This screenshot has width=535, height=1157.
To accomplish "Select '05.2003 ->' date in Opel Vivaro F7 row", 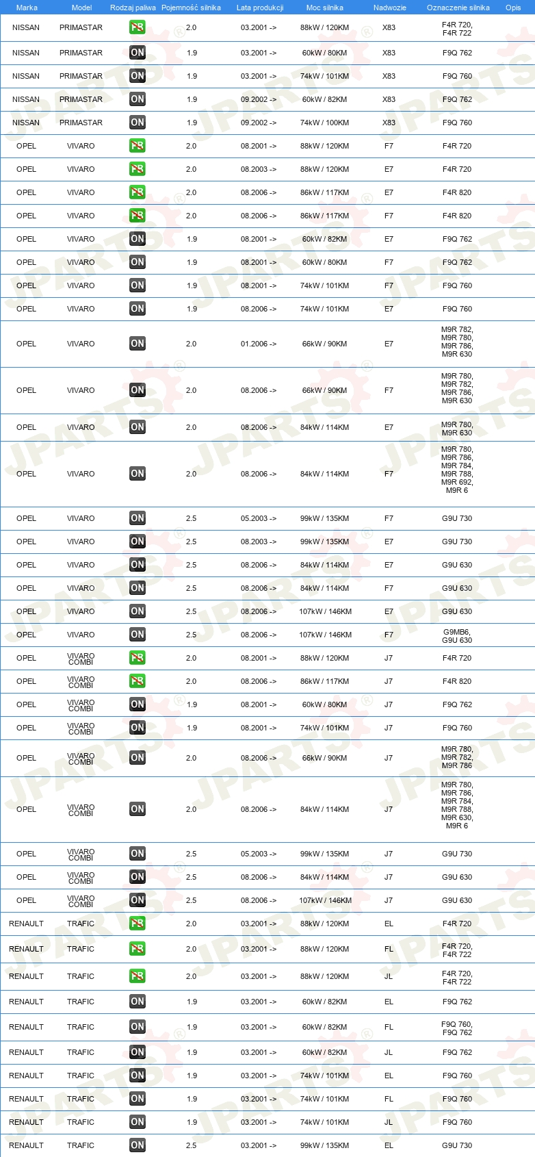I will 259,518.
